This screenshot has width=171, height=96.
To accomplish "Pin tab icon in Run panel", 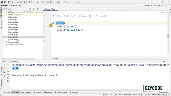I will point(4,76).
